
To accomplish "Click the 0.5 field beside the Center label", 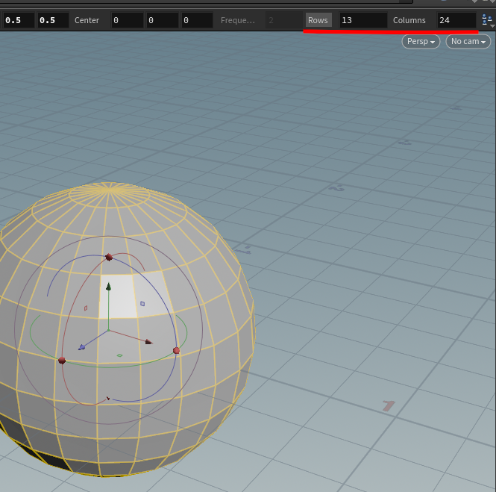I will coord(53,20).
